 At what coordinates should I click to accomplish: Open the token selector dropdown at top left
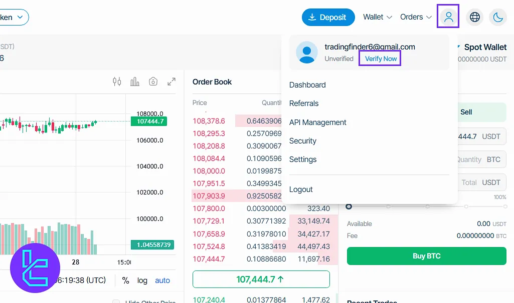click(x=14, y=17)
